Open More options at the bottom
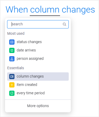This screenshot has height=117, width=99. pos(38,106)
